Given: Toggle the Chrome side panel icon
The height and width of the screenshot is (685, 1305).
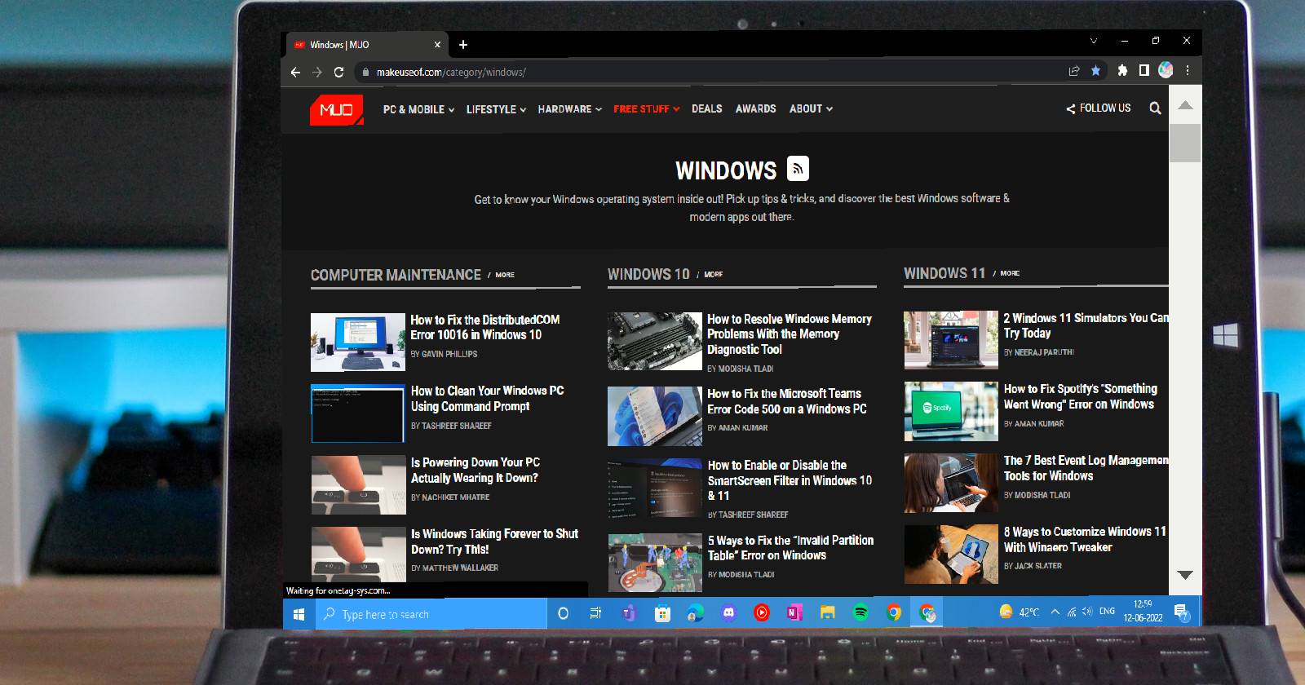Looking at the screenshot, I should (x=1144, y=71).
